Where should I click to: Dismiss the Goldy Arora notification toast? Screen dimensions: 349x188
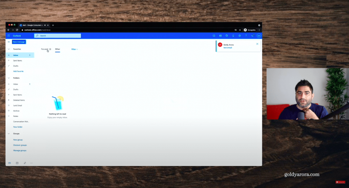tap(257, 44)
